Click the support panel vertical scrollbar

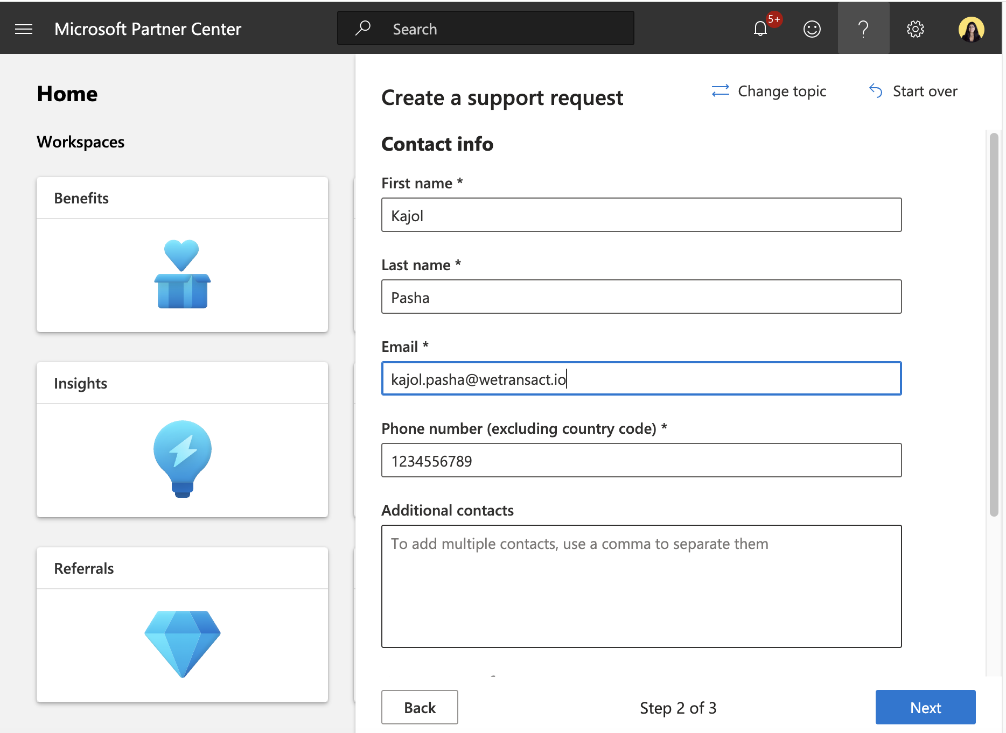(994, 325)
